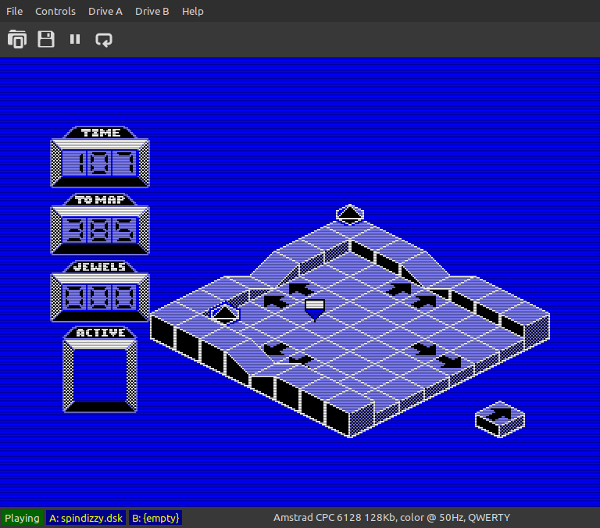
Task: Open the Drive A menu
Action: (105, 12)
